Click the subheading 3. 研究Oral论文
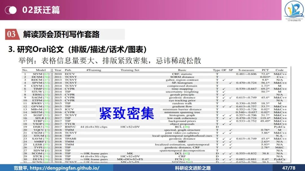Screen dimensions: 305x171 coord(36,49)
